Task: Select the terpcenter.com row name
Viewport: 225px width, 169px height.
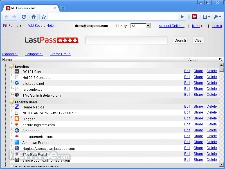Action: (34, 90)
